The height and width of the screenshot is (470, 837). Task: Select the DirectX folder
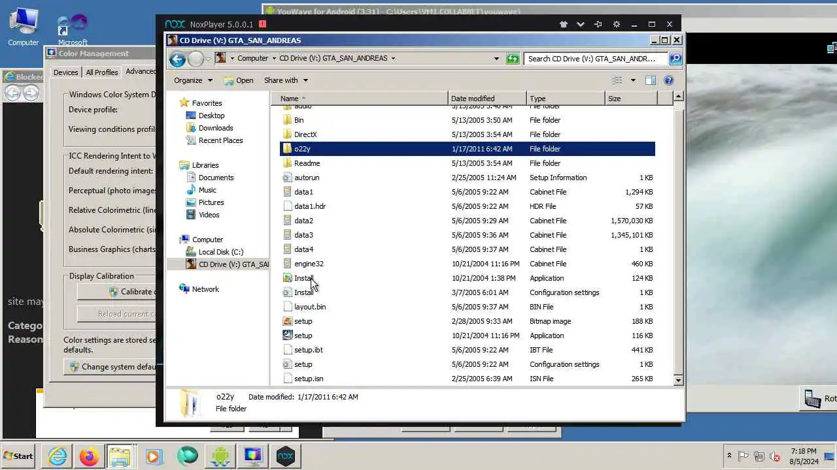point(305,134)
